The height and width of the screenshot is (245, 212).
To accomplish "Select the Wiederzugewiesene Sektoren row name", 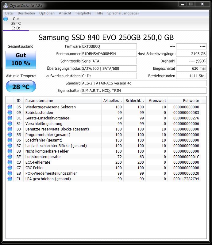I will pos(50,107).
